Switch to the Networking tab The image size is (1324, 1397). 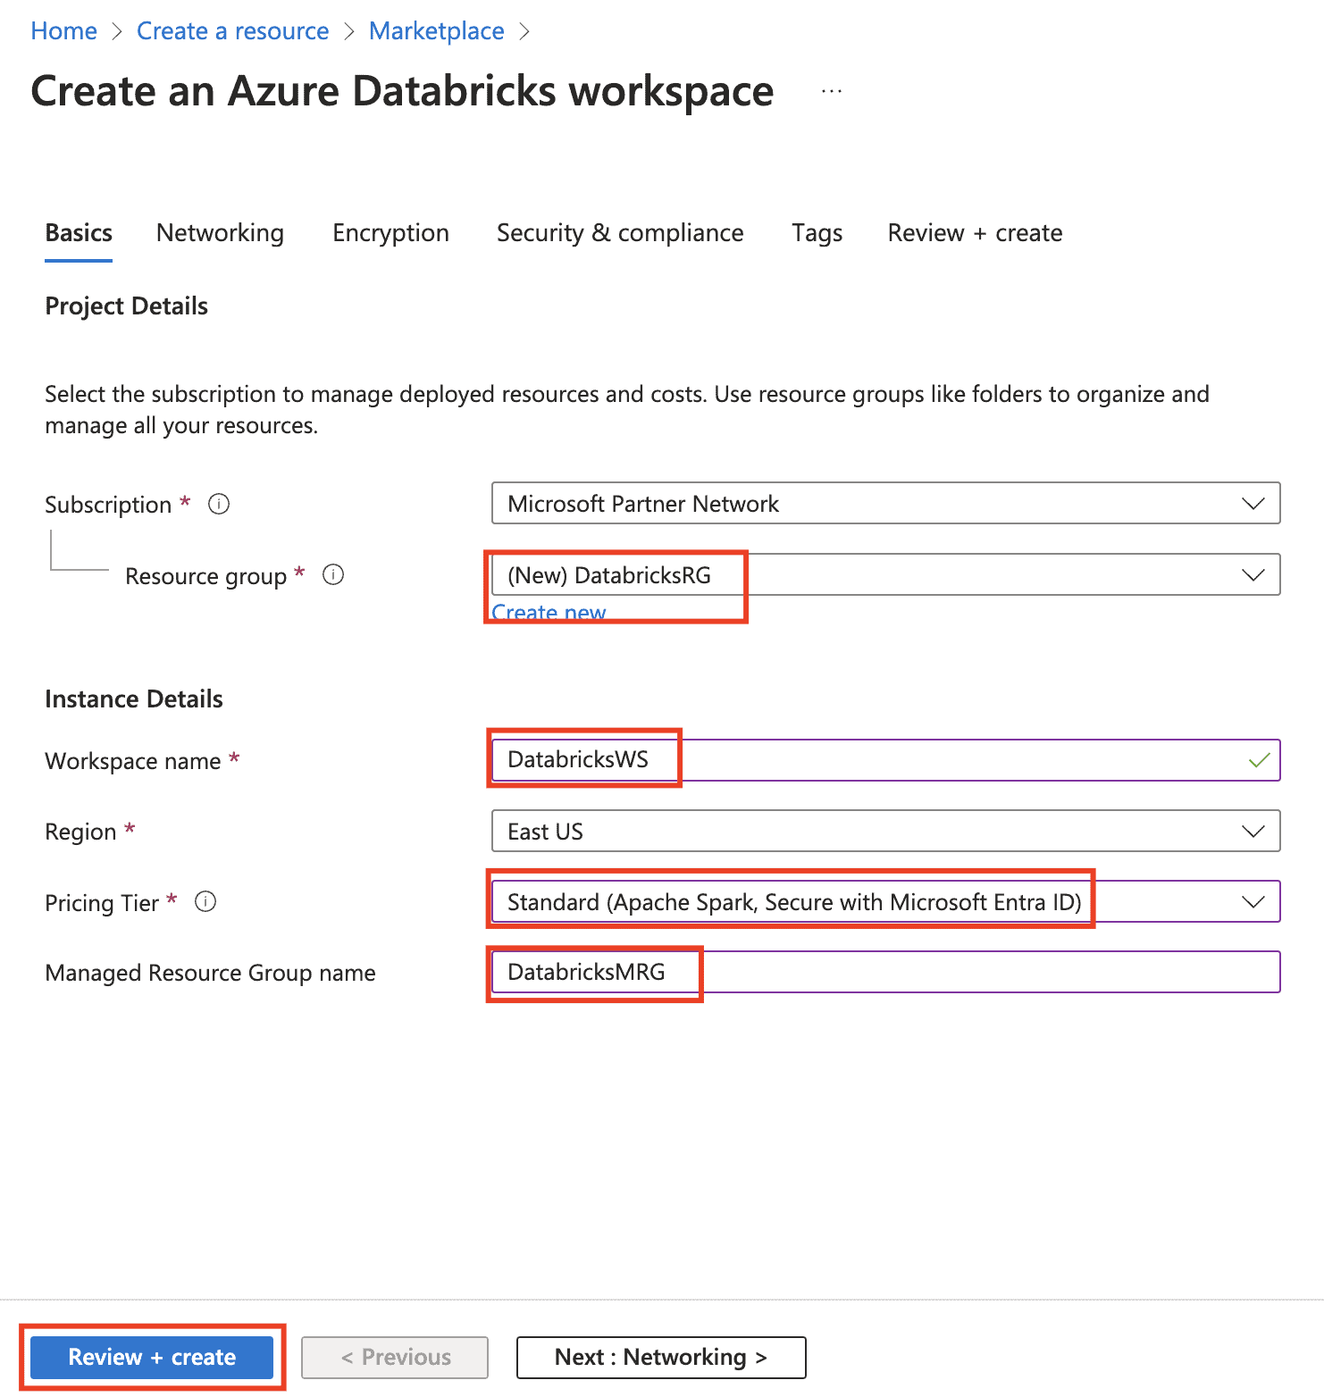click(x=220, y=233)
